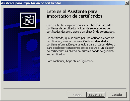Click the starburst seal graphic on the banner
Image resolution: width=130 pixels, height=101 pixels.
click(x=32, y=45)
